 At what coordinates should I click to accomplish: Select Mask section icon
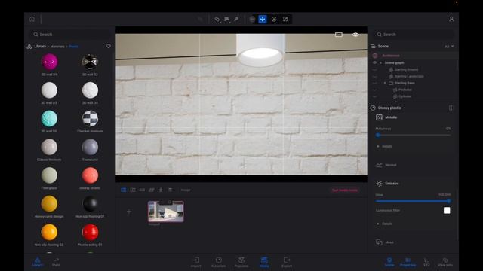(379, 242)
